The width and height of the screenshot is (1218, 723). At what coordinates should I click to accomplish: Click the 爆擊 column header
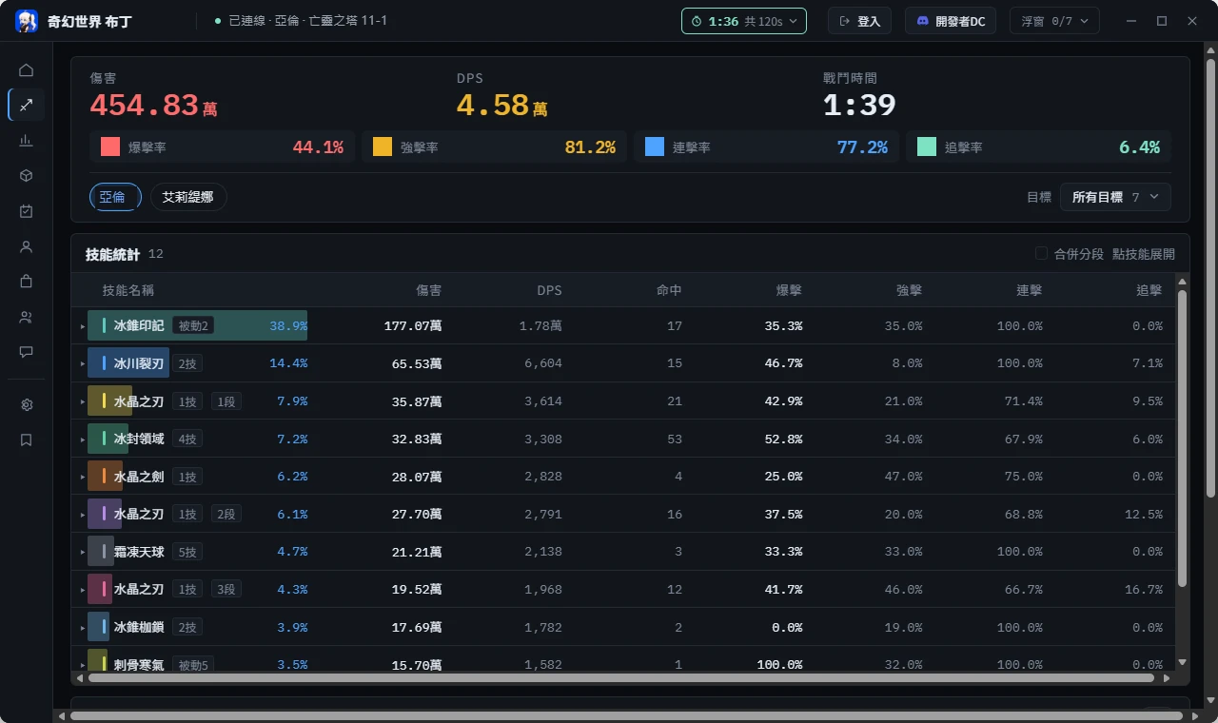(x=790, y=290)
